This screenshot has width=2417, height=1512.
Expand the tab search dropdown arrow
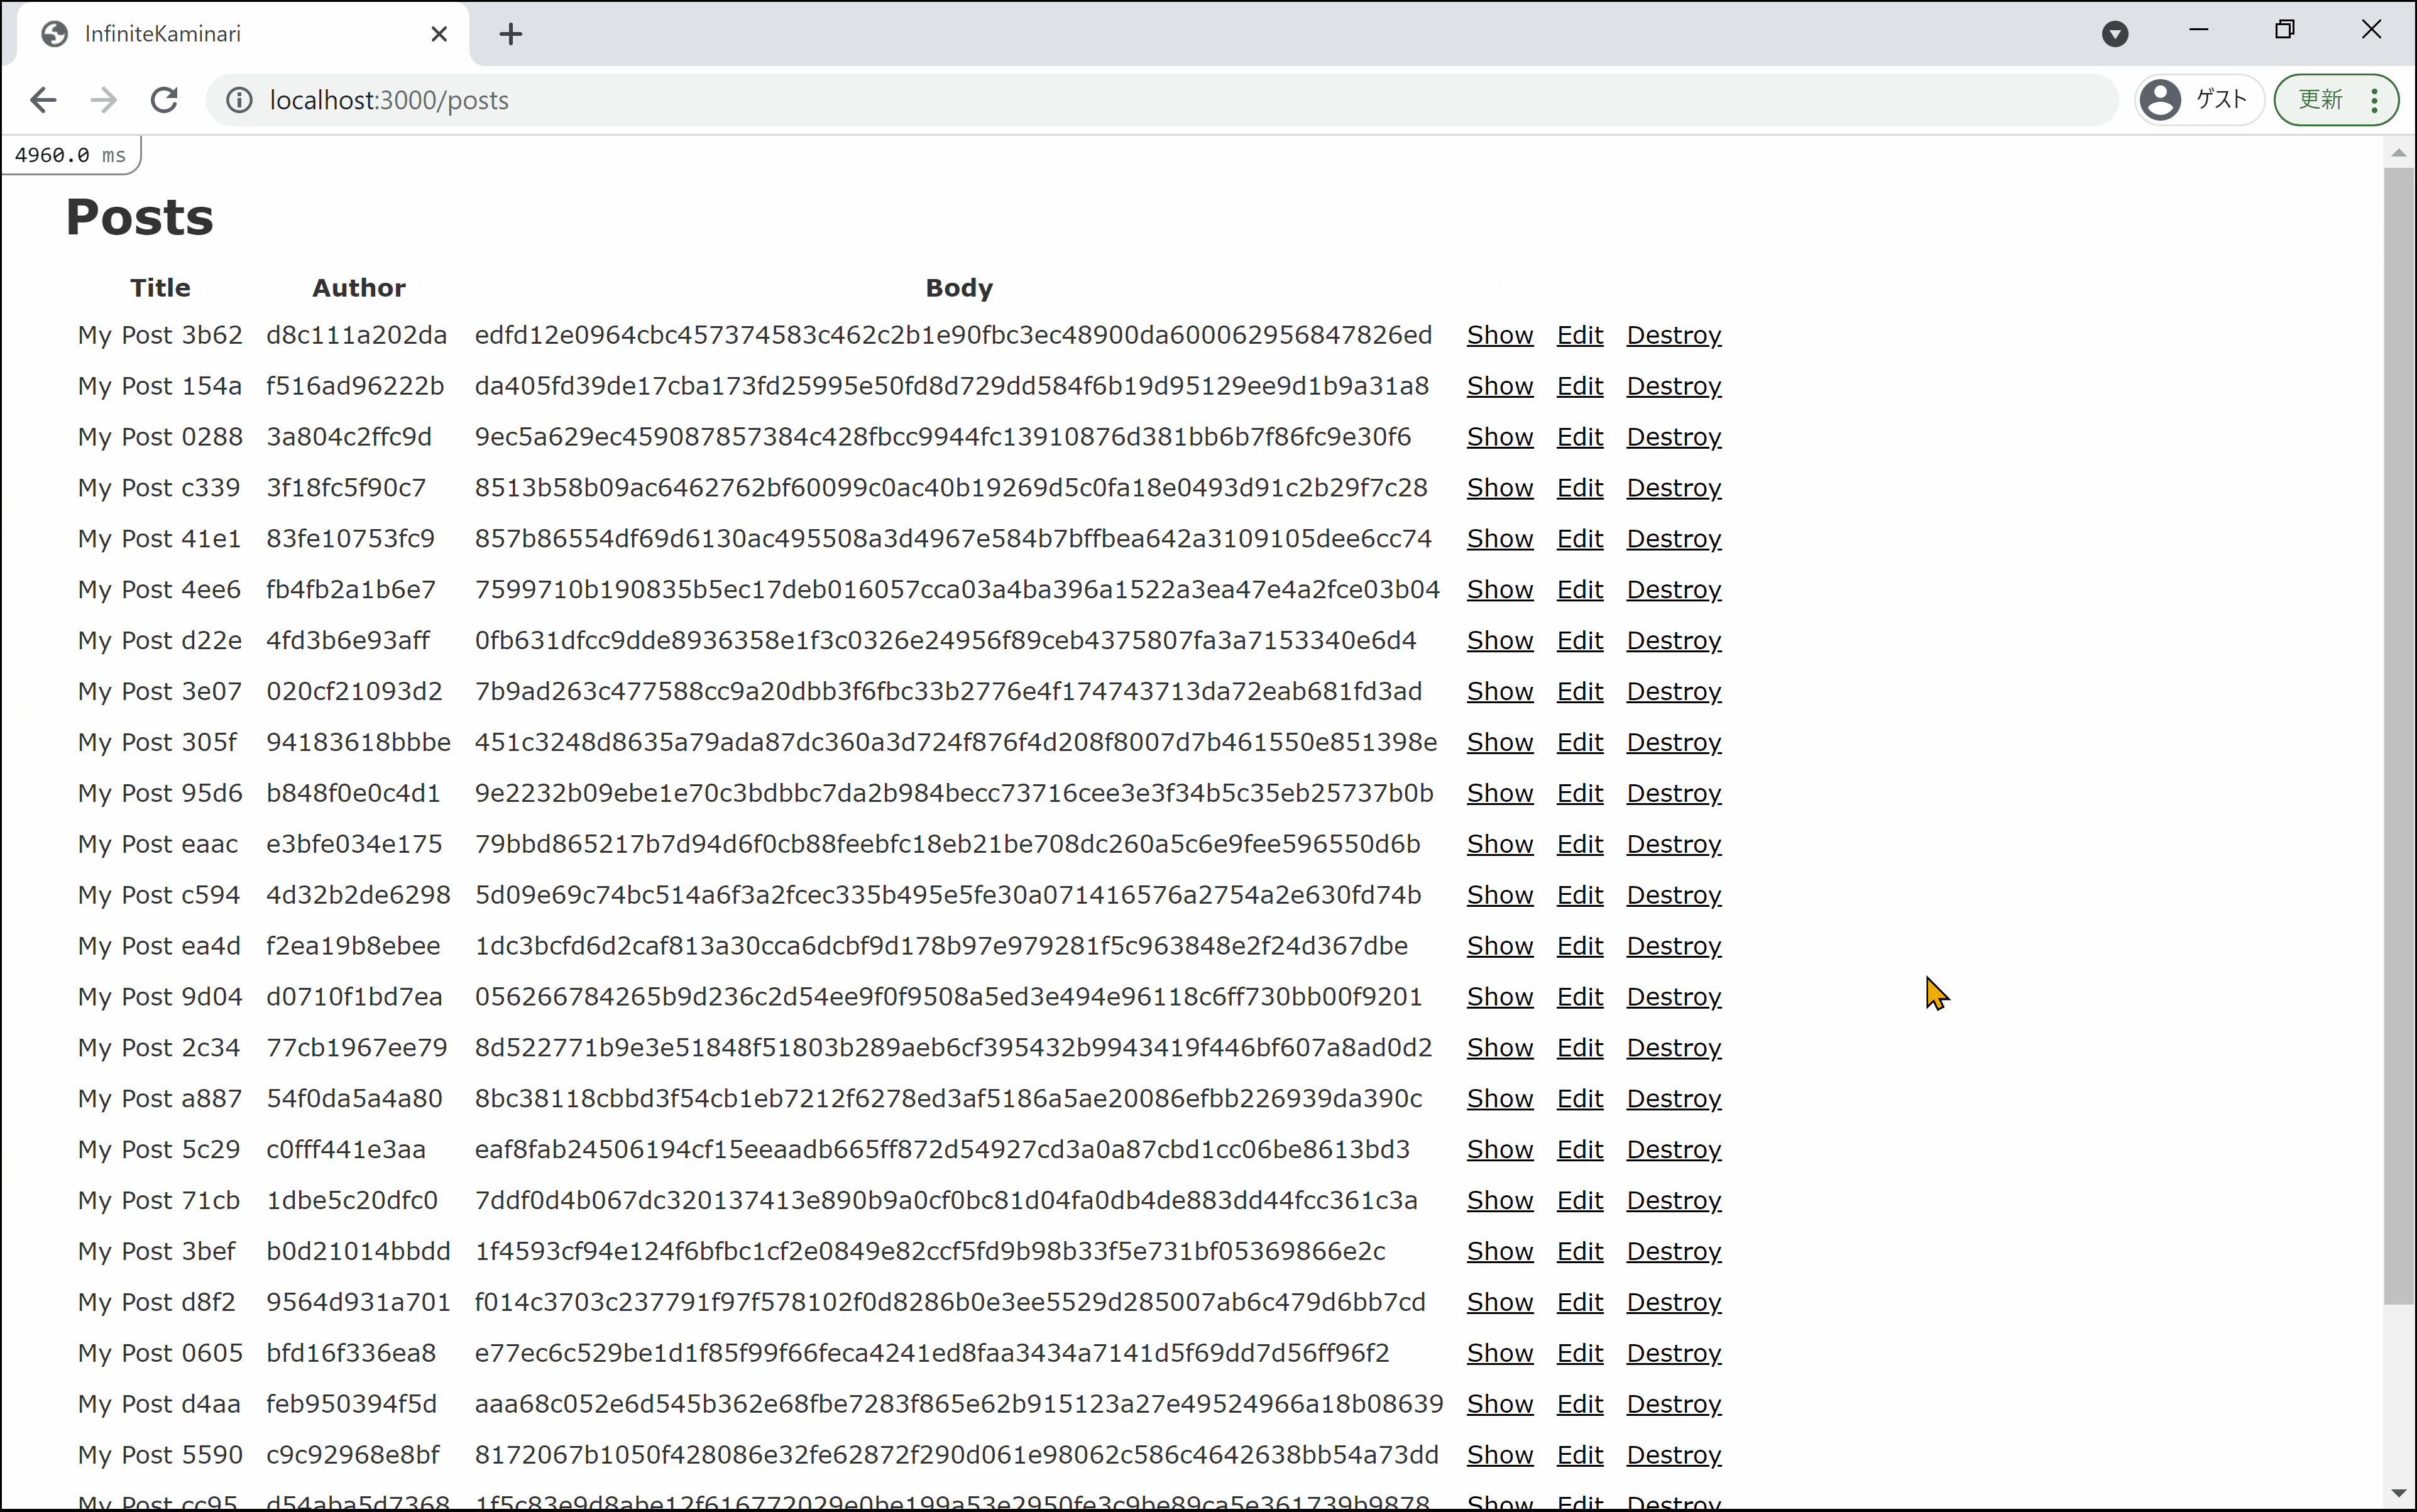[x=2114, y=34]
